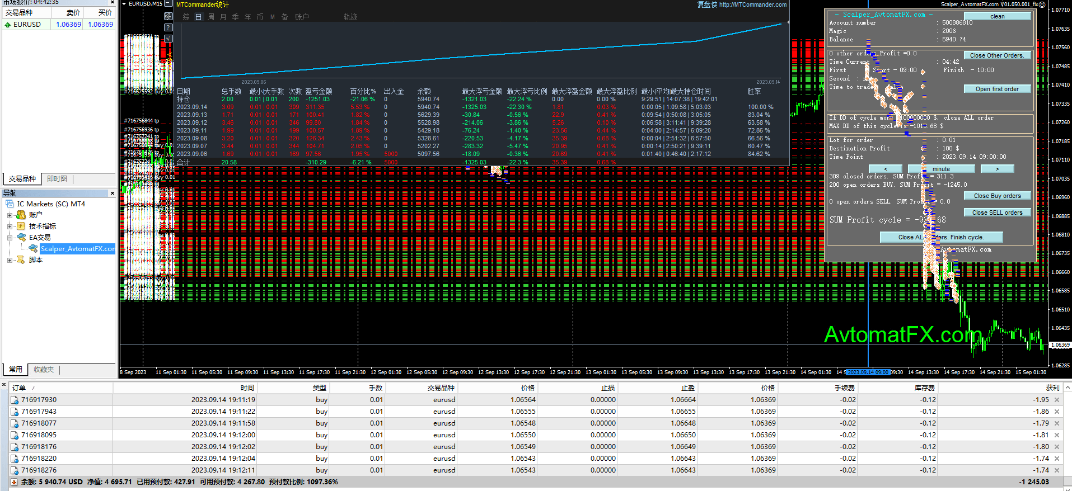
Task: Expand the 技术指标 tree node
Action: (10, 226)
